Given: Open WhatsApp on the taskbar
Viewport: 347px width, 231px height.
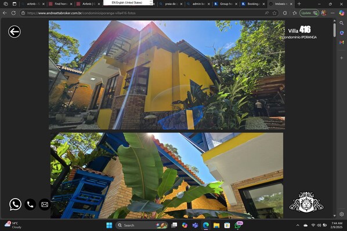Looking at the screenshot, I should coord(238,225).
